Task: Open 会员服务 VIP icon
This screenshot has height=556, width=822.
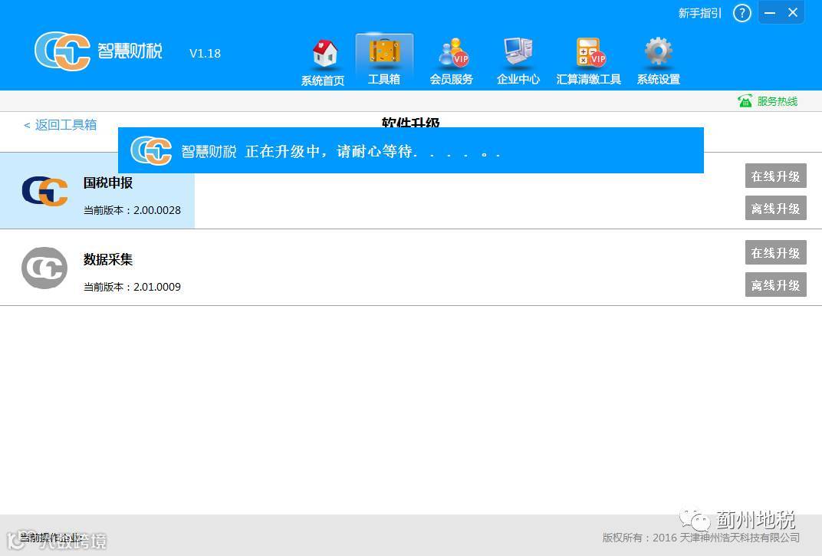Action: [453, 53]
